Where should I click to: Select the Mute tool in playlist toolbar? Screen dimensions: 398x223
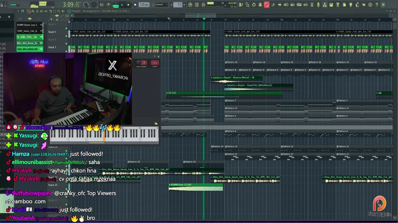pos(41,11)
